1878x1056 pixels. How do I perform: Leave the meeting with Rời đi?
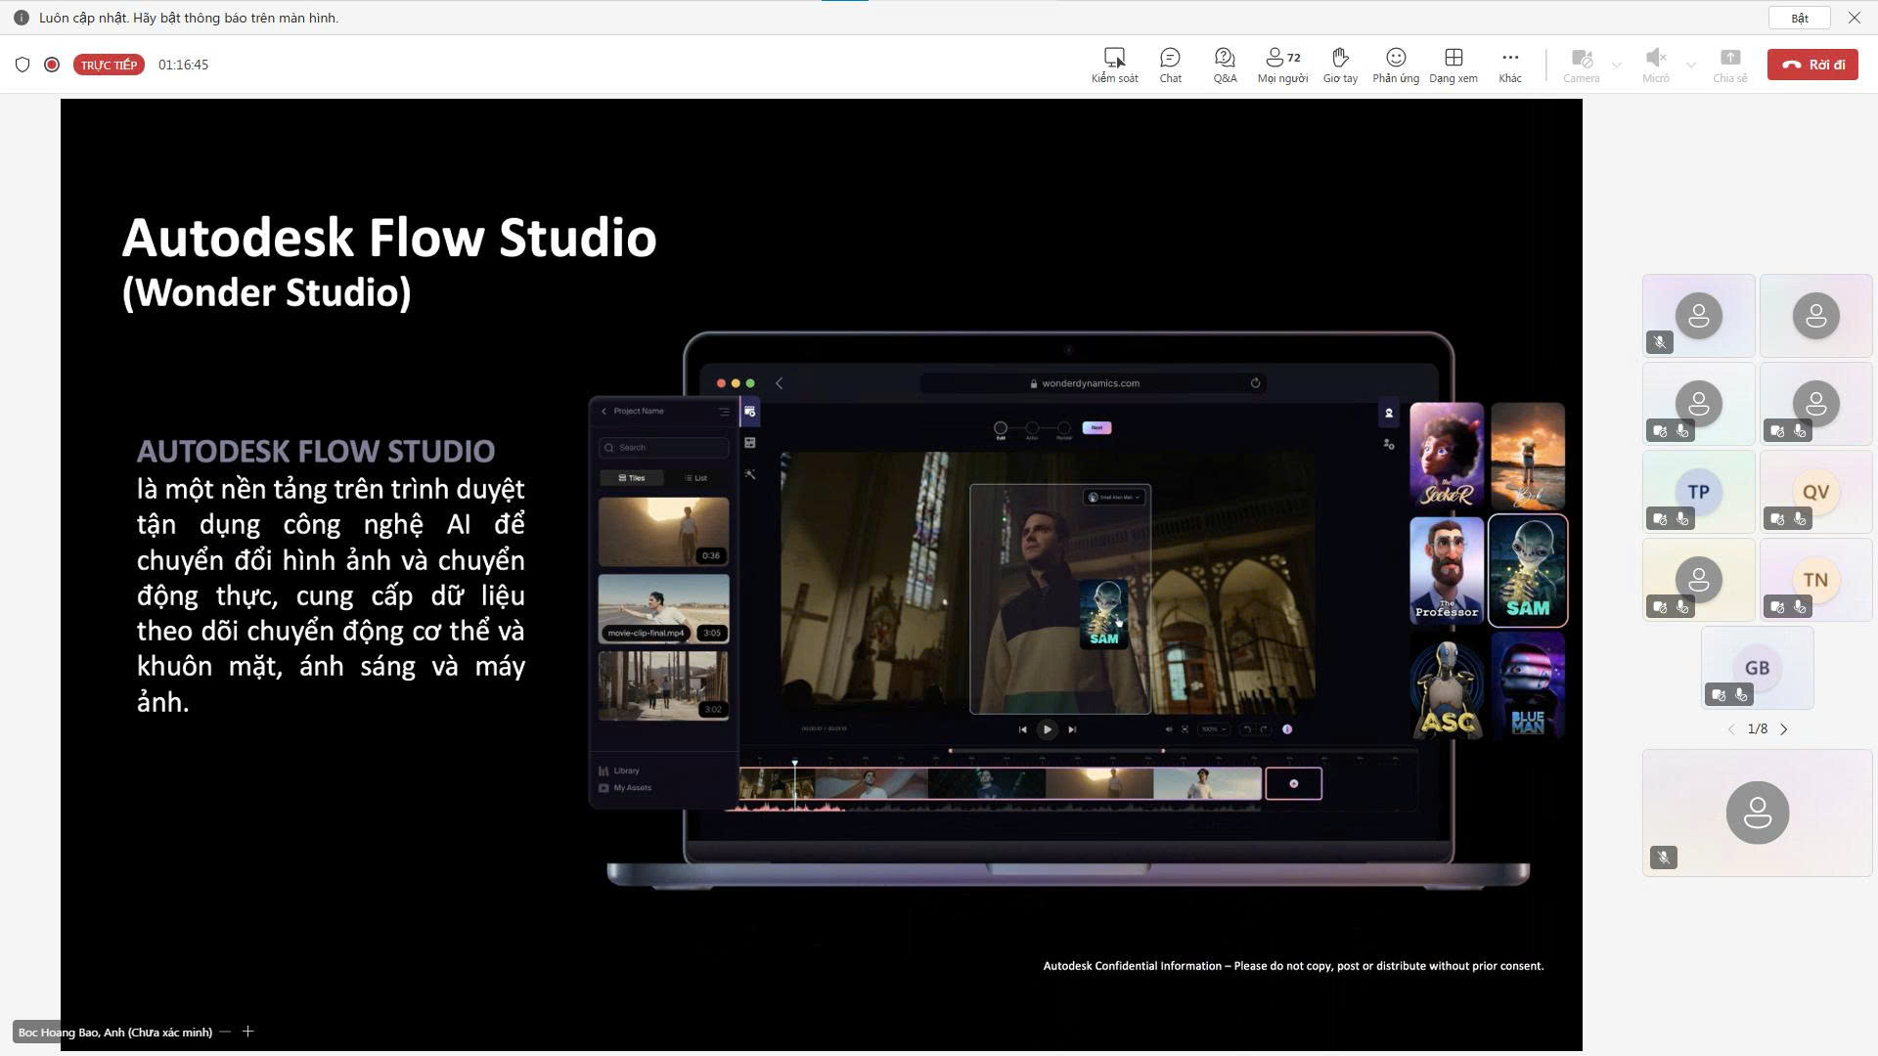point(1812,65)
